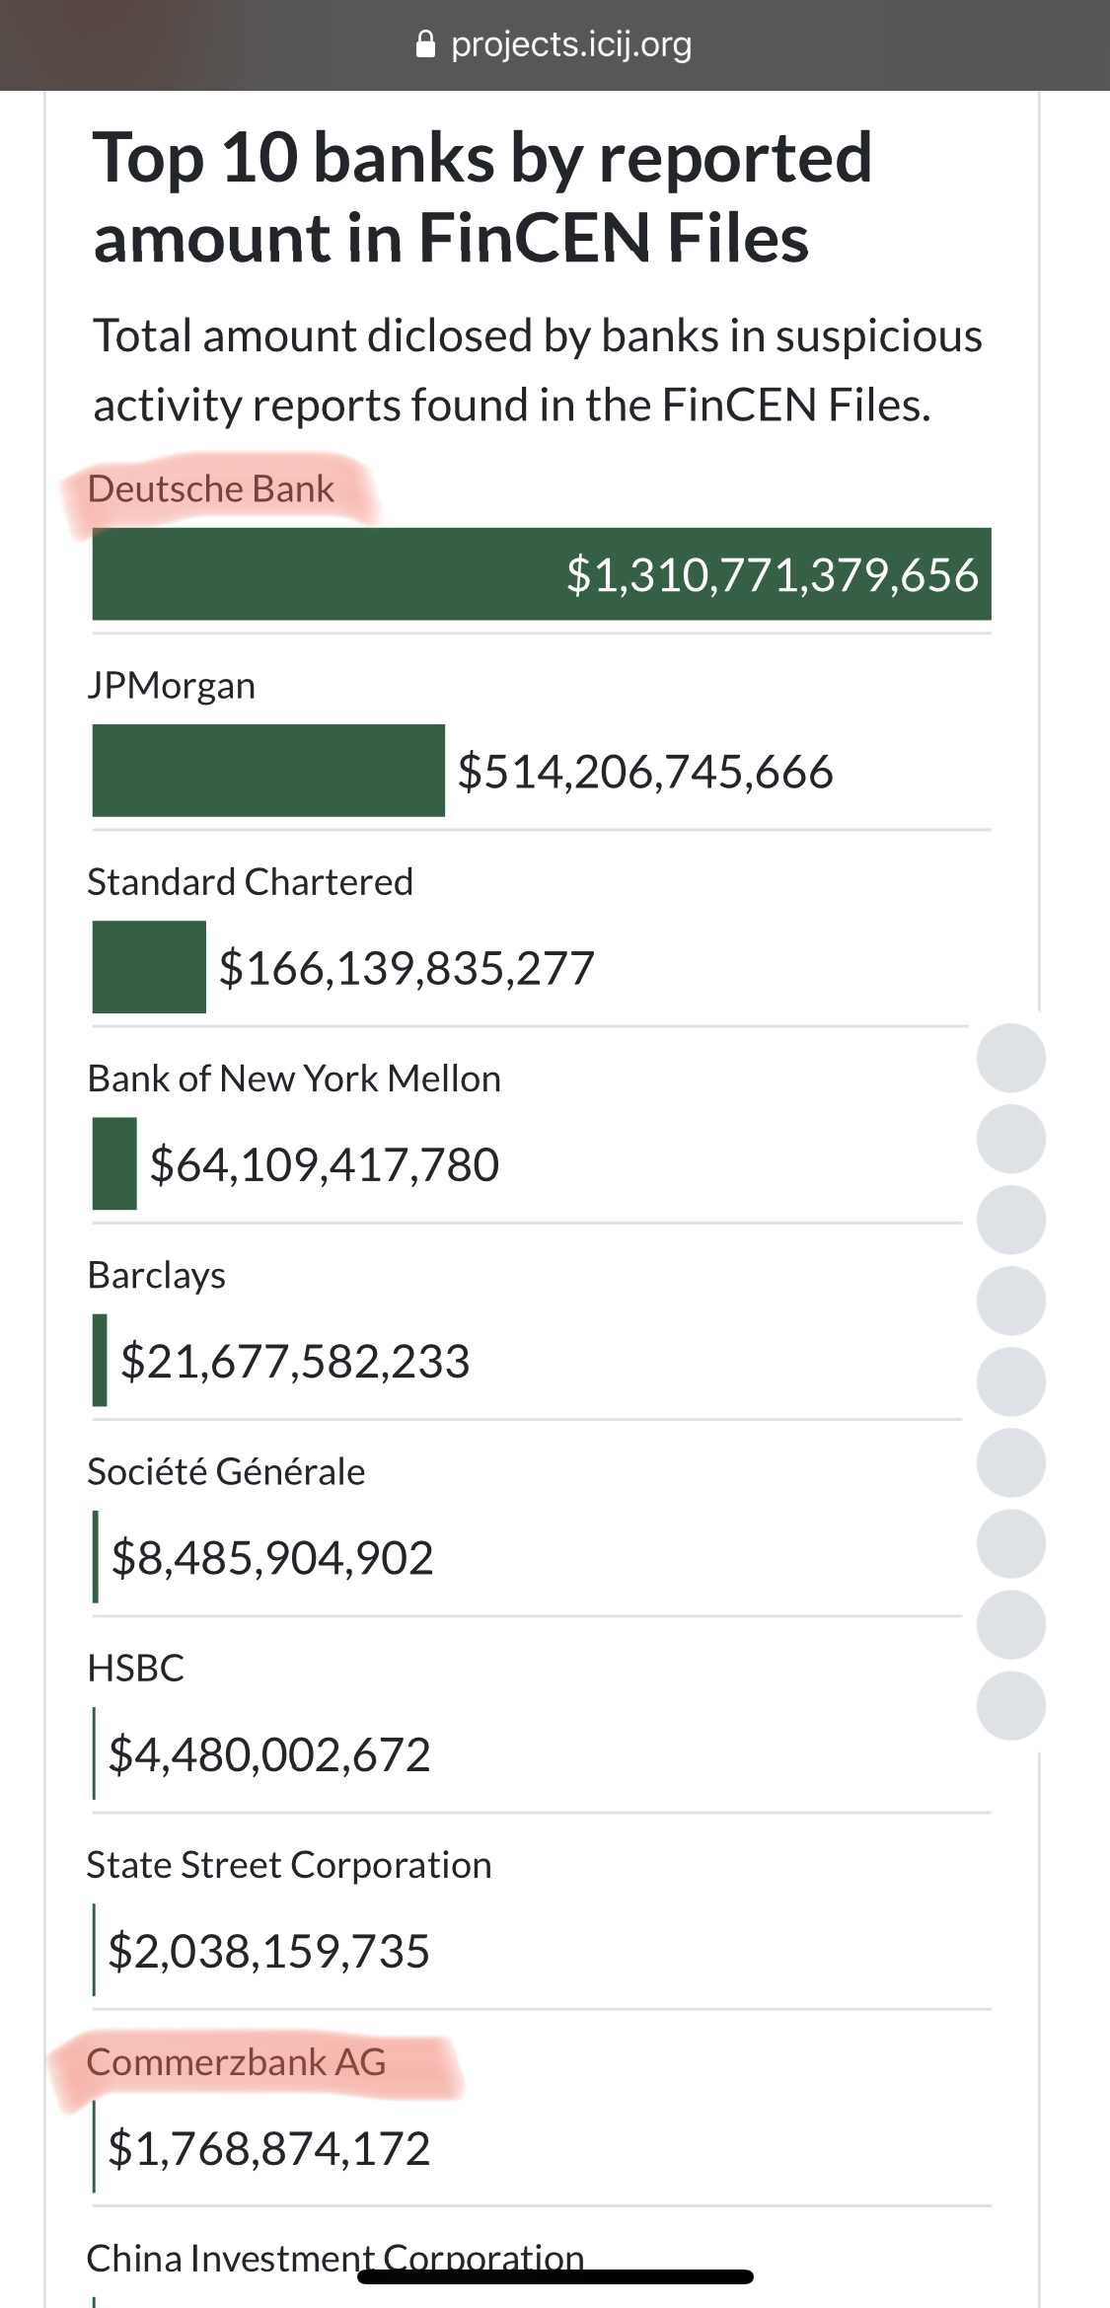Tap the $1,768,874,172 amount
This screenshot has width=1110, height=2308.
coord(269,2148)
